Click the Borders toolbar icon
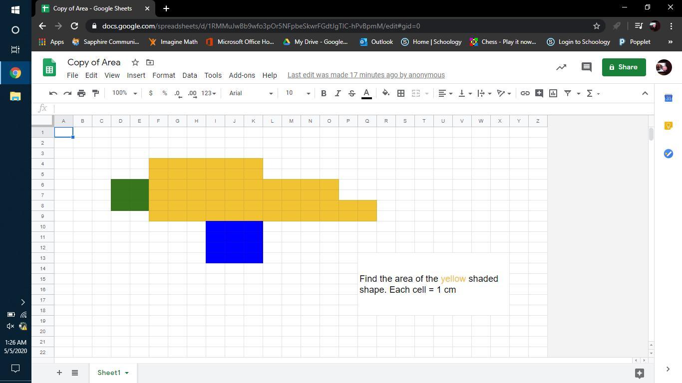682x383 pixels. pos(400,93)
